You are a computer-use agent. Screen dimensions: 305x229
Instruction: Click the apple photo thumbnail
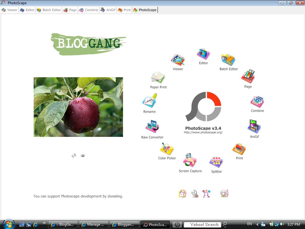click(x=78, y=107)
